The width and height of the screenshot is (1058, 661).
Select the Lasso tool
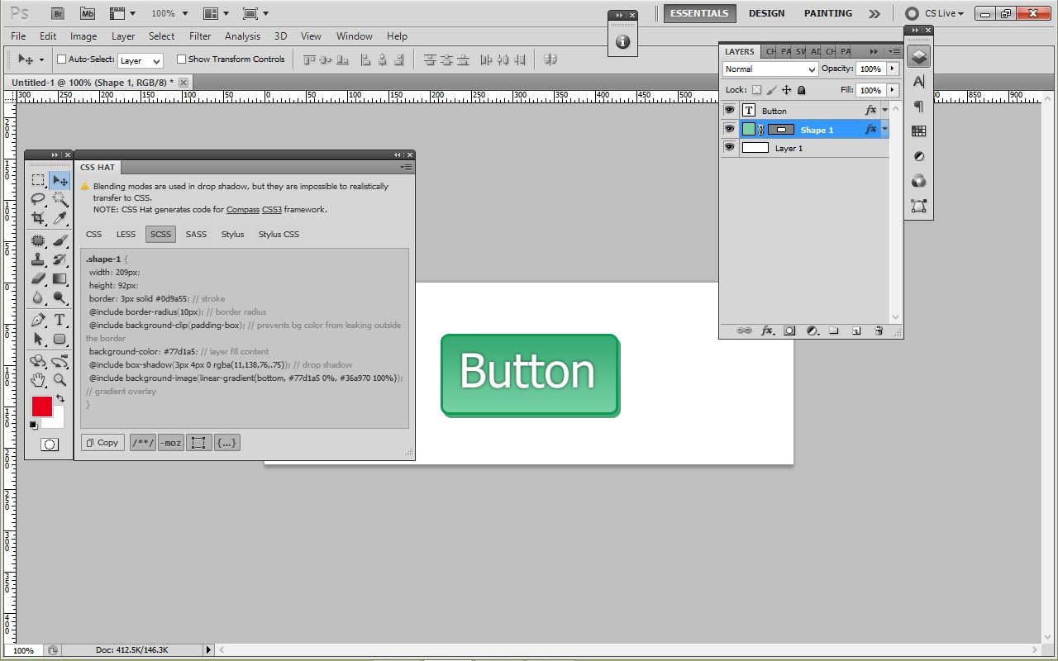38,199
